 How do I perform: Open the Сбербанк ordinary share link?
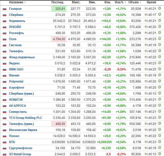tap(16, 15)
